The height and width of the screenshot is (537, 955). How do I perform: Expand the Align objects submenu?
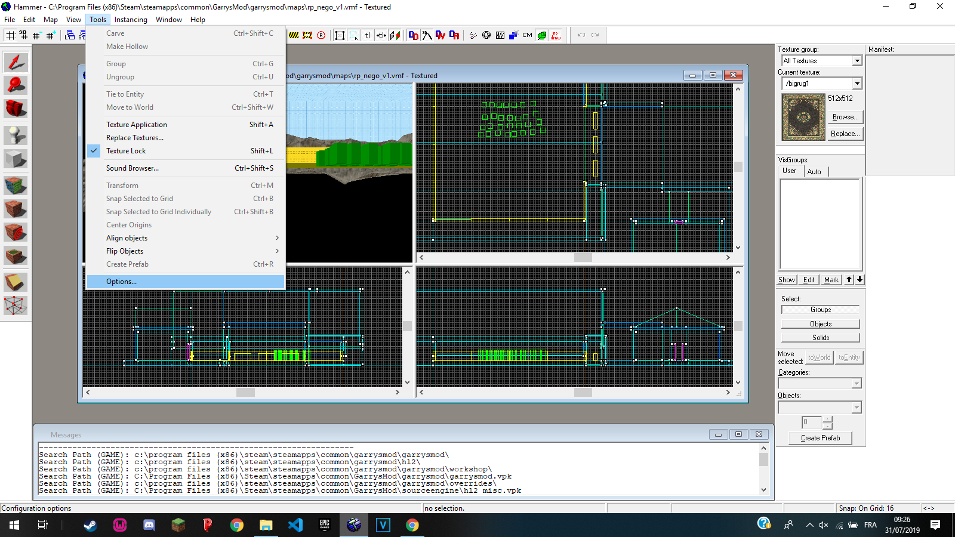(x=186, y=238)
